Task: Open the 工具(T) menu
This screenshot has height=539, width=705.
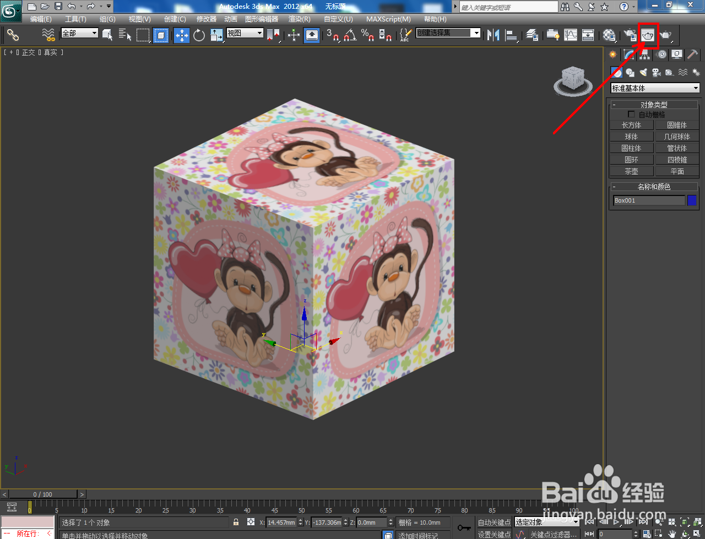Action: 75,19
